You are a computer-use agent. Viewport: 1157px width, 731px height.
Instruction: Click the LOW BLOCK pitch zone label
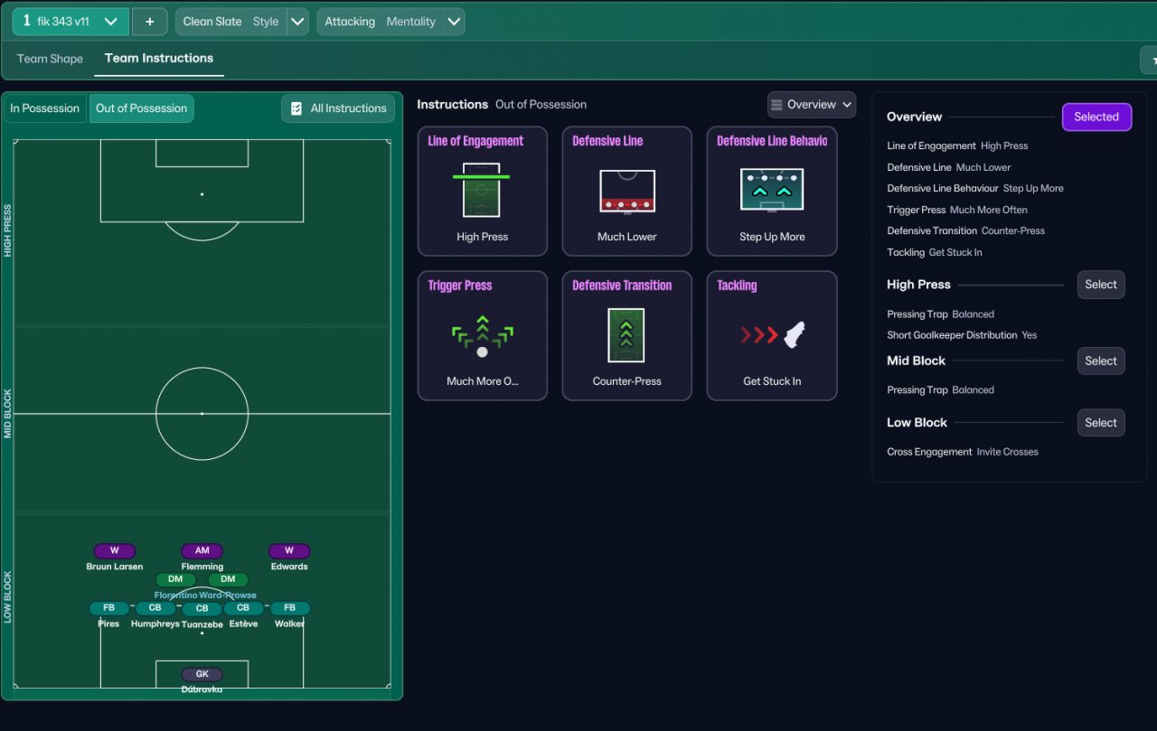(8, 597)
